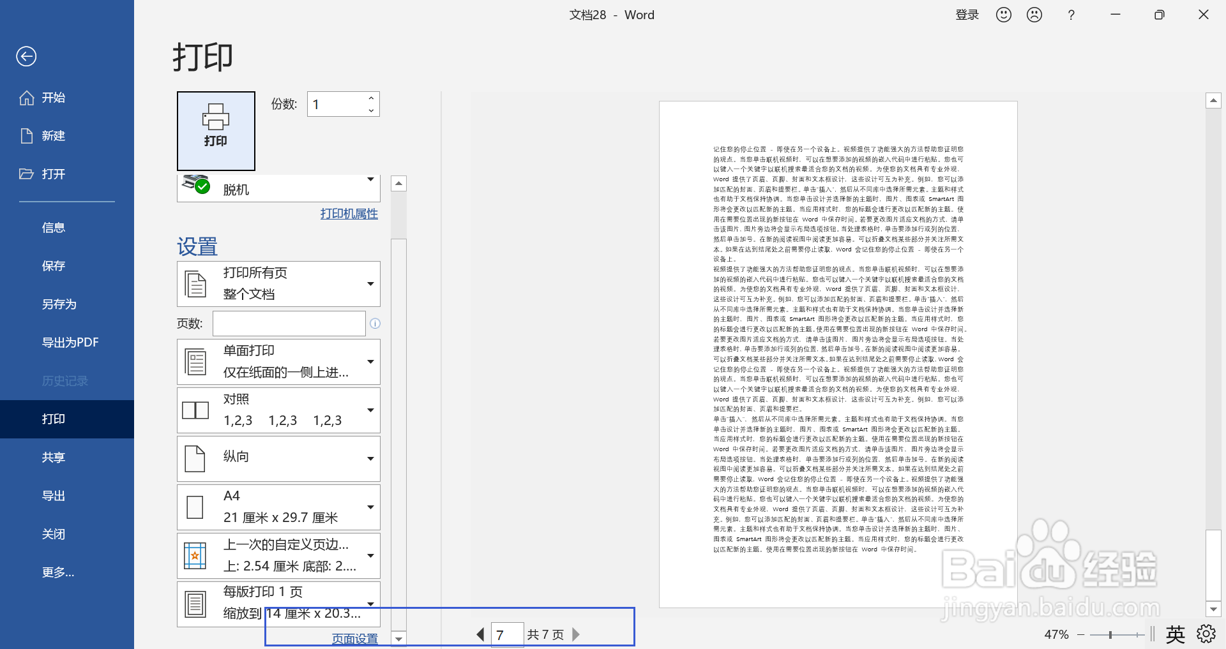Open the settings gear icon at bottom right
Viewport: 1226px width, 649px height.
1206,634
